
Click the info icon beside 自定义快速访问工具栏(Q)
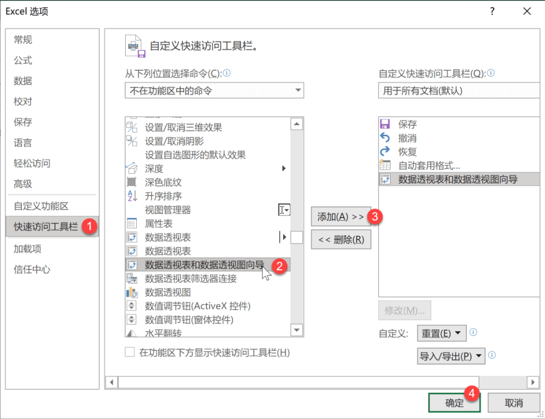point(491,73)
